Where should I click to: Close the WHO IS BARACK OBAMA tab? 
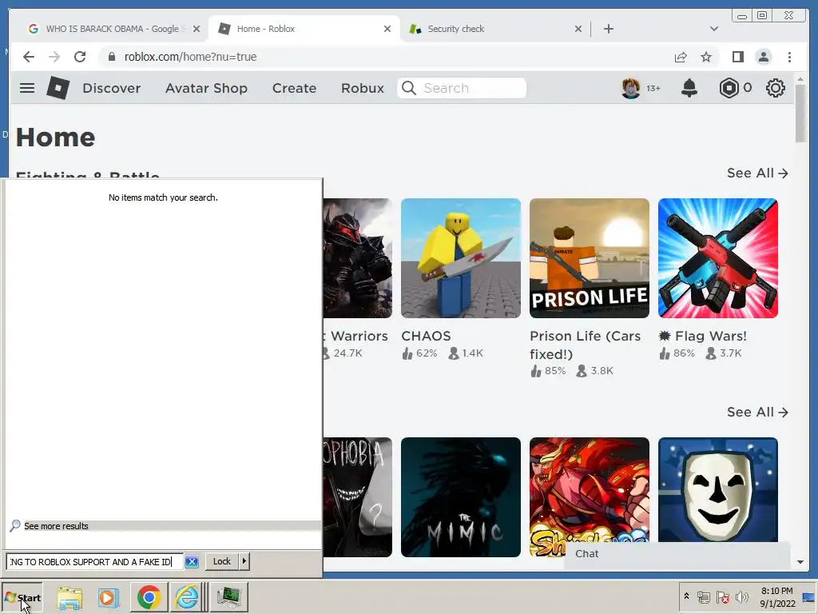(197, 29)
